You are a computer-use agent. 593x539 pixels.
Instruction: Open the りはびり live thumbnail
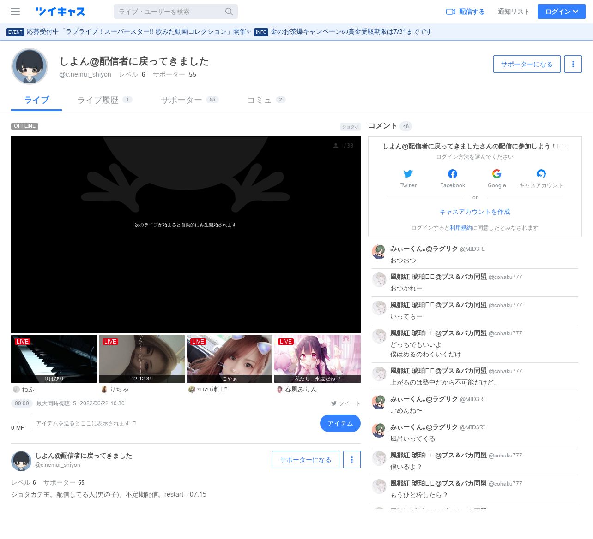click(54, 359)
